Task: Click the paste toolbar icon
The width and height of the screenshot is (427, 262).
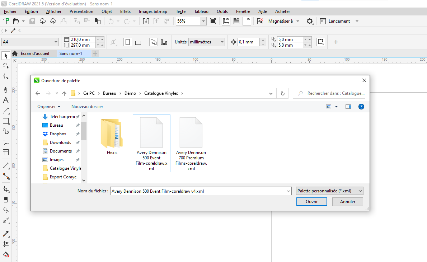Action: point(98,21)
